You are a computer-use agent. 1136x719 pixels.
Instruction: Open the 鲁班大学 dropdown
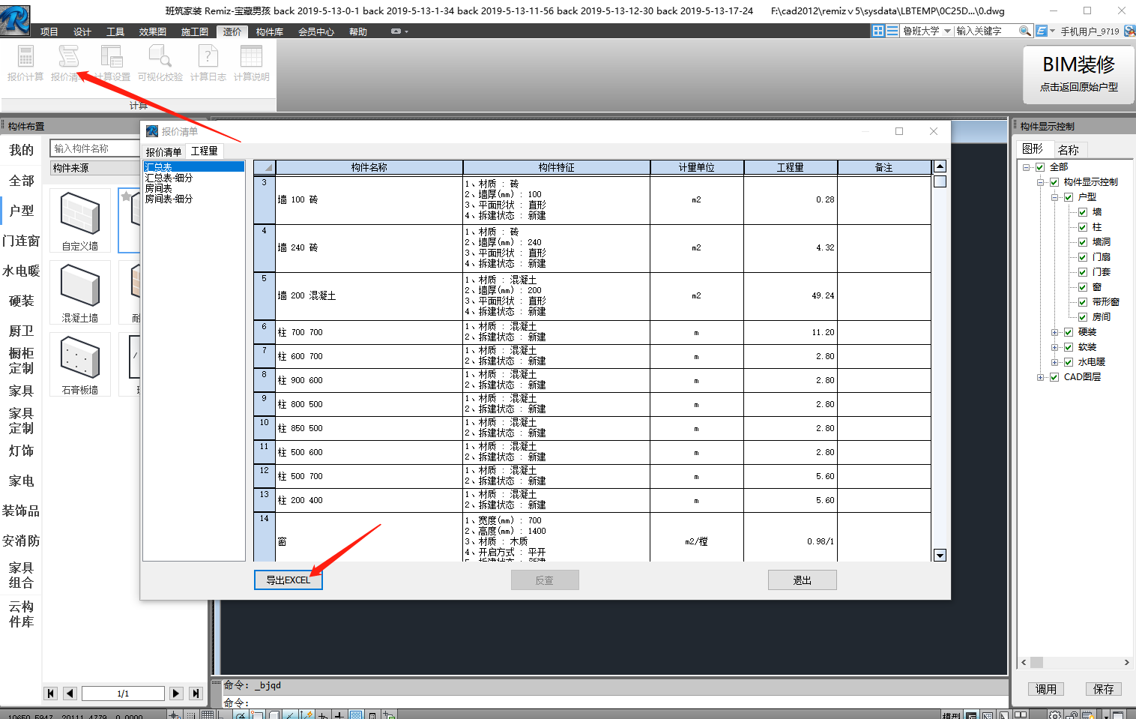947,31
